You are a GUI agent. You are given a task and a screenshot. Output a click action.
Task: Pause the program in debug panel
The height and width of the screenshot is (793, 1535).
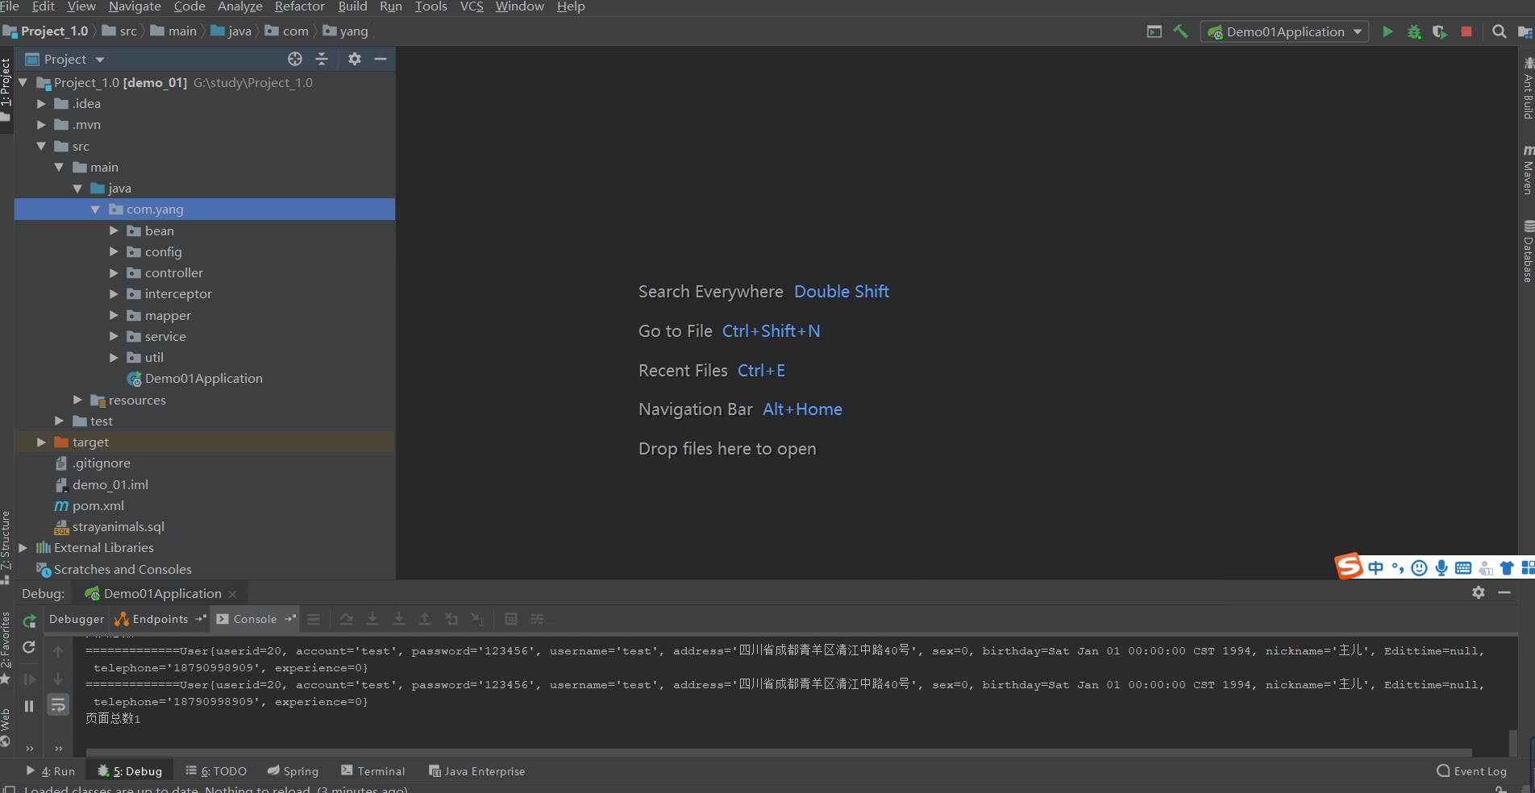(x=29, y=706)
